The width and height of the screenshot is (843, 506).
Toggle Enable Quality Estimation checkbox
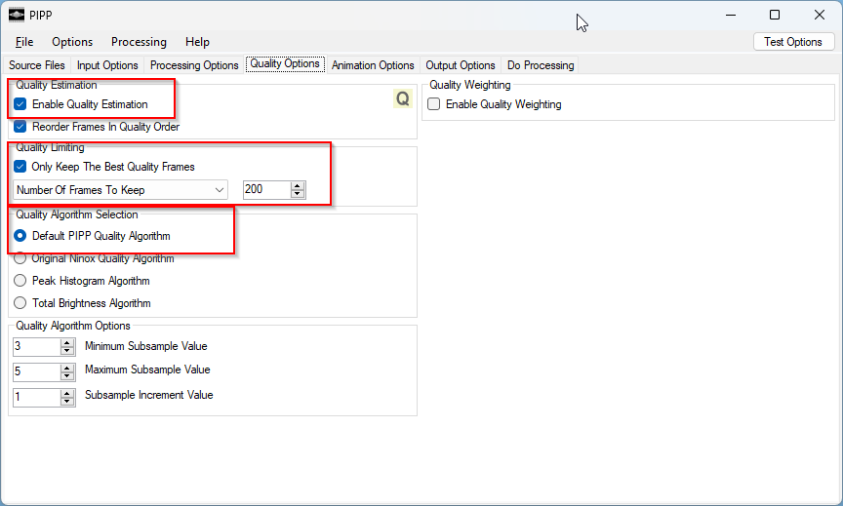tap(20, 104)
